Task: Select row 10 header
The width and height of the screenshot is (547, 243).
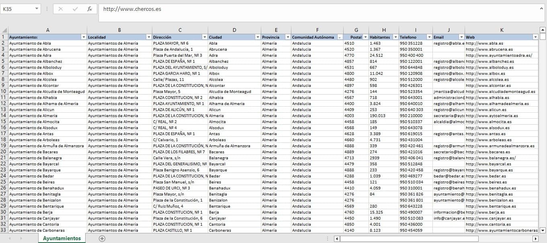Action: [4, 91]
